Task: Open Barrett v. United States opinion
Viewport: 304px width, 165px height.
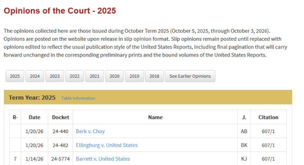Action: click(x=103, y=159)
